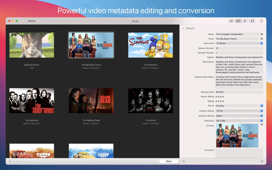This screenshot has height=170, width=272.
Task: Collapse the General section
Action: [183, 28]
